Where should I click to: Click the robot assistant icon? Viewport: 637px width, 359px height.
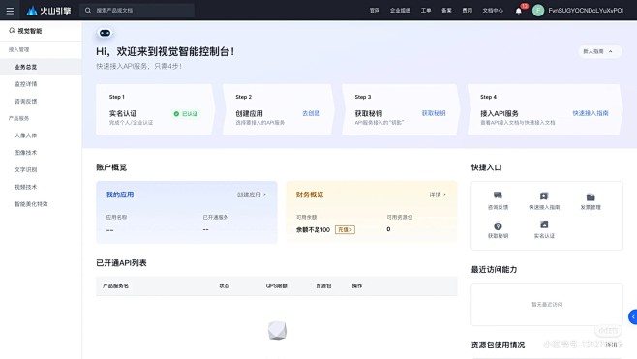(105, 33)
